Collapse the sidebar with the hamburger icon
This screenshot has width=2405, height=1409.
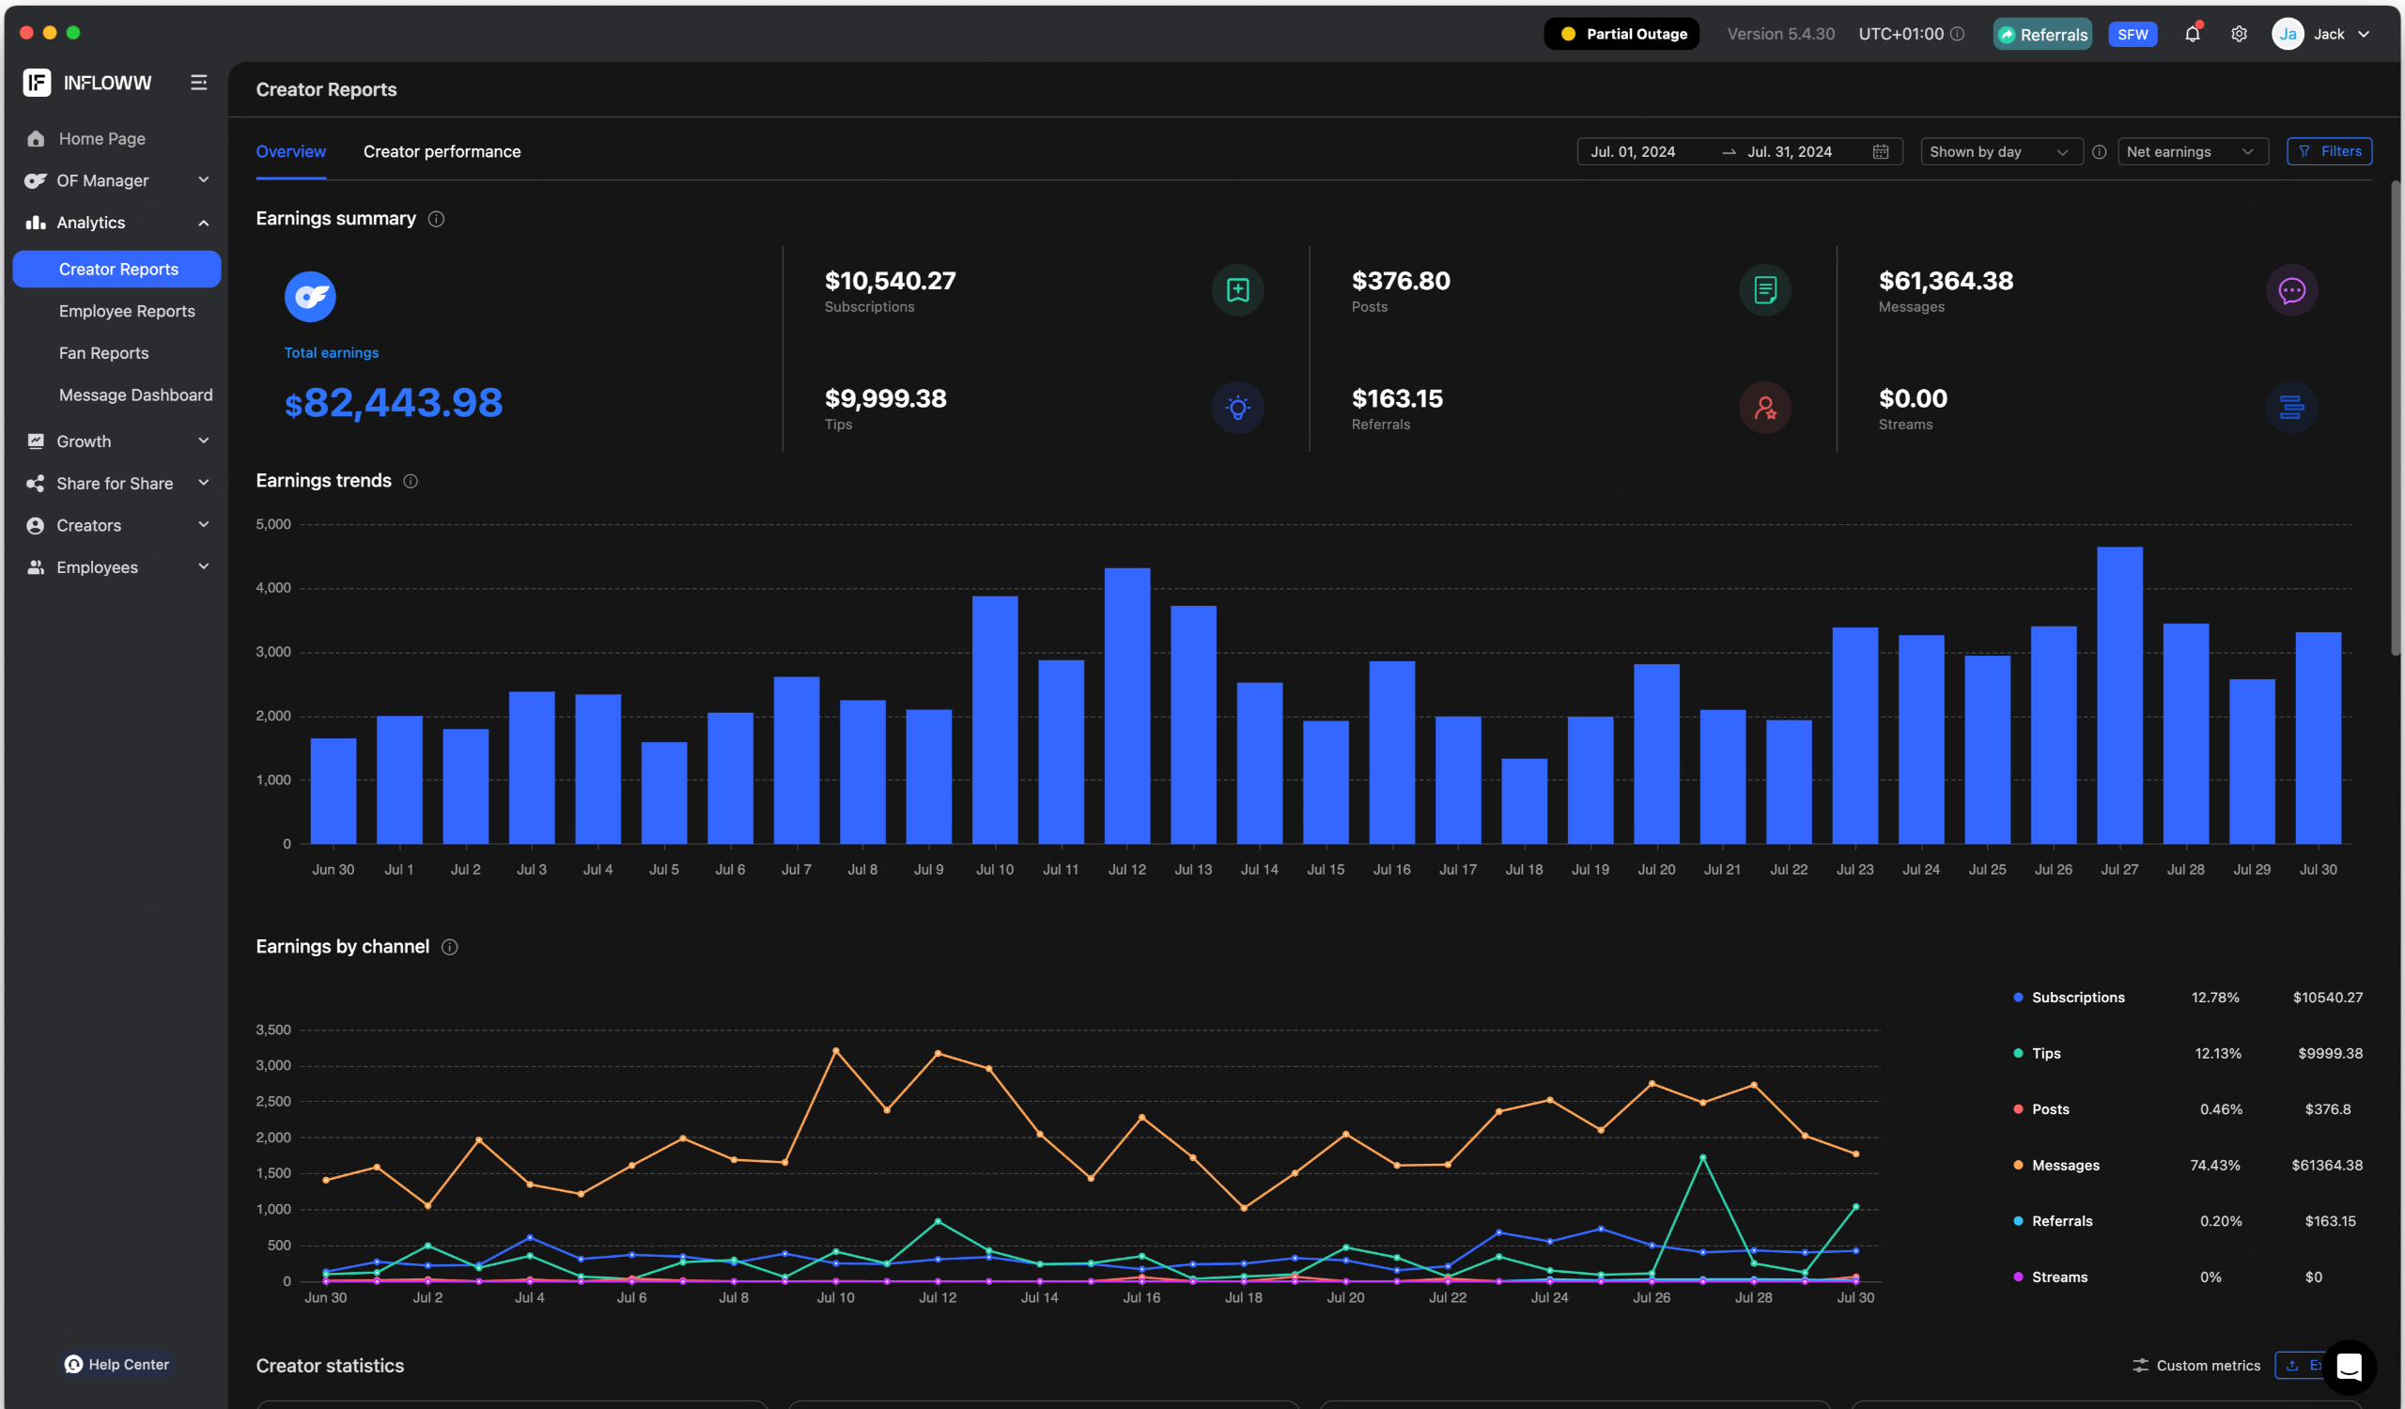point(198,83)
